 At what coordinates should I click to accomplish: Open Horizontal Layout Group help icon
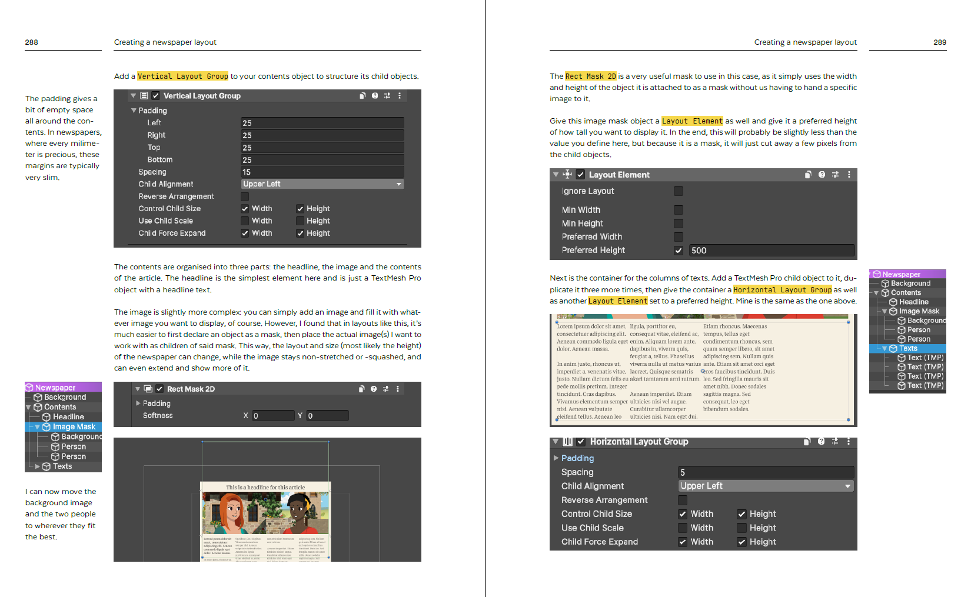click(821, 441)
